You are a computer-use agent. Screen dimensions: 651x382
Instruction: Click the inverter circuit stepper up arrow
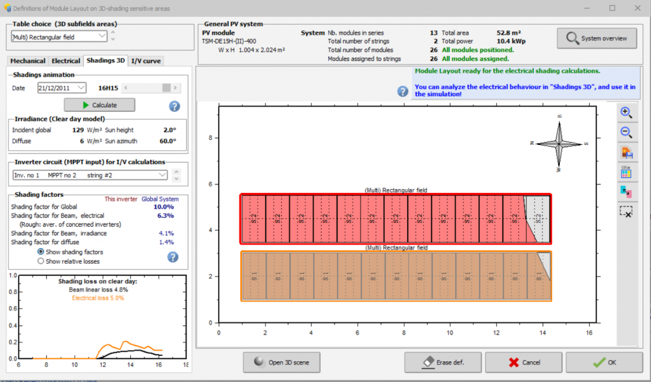177,173
